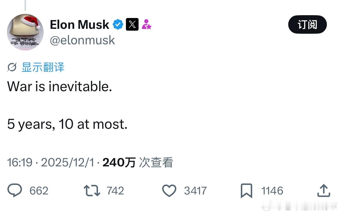Click the repost arrows icon
This screenshot has height=214, width=340.
tap(92, 191)
